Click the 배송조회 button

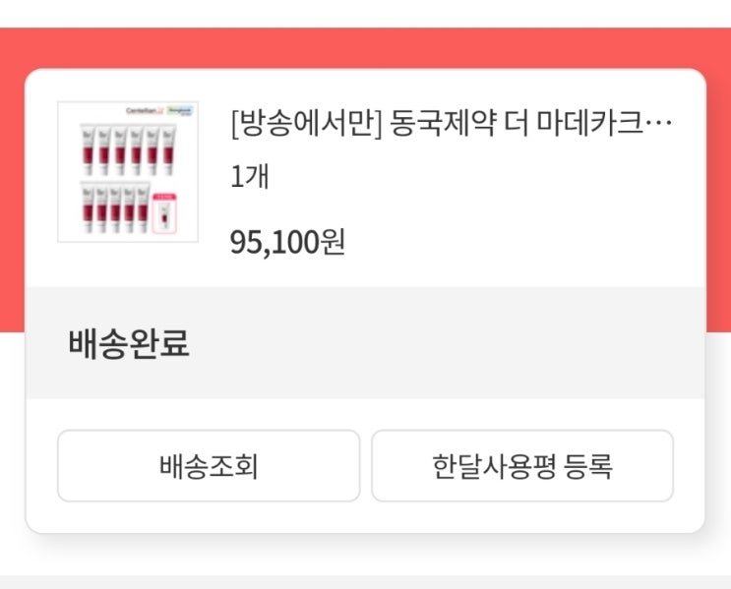click(x=209, y=466)
